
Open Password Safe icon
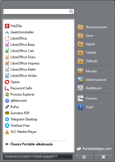tap(7, 88)
